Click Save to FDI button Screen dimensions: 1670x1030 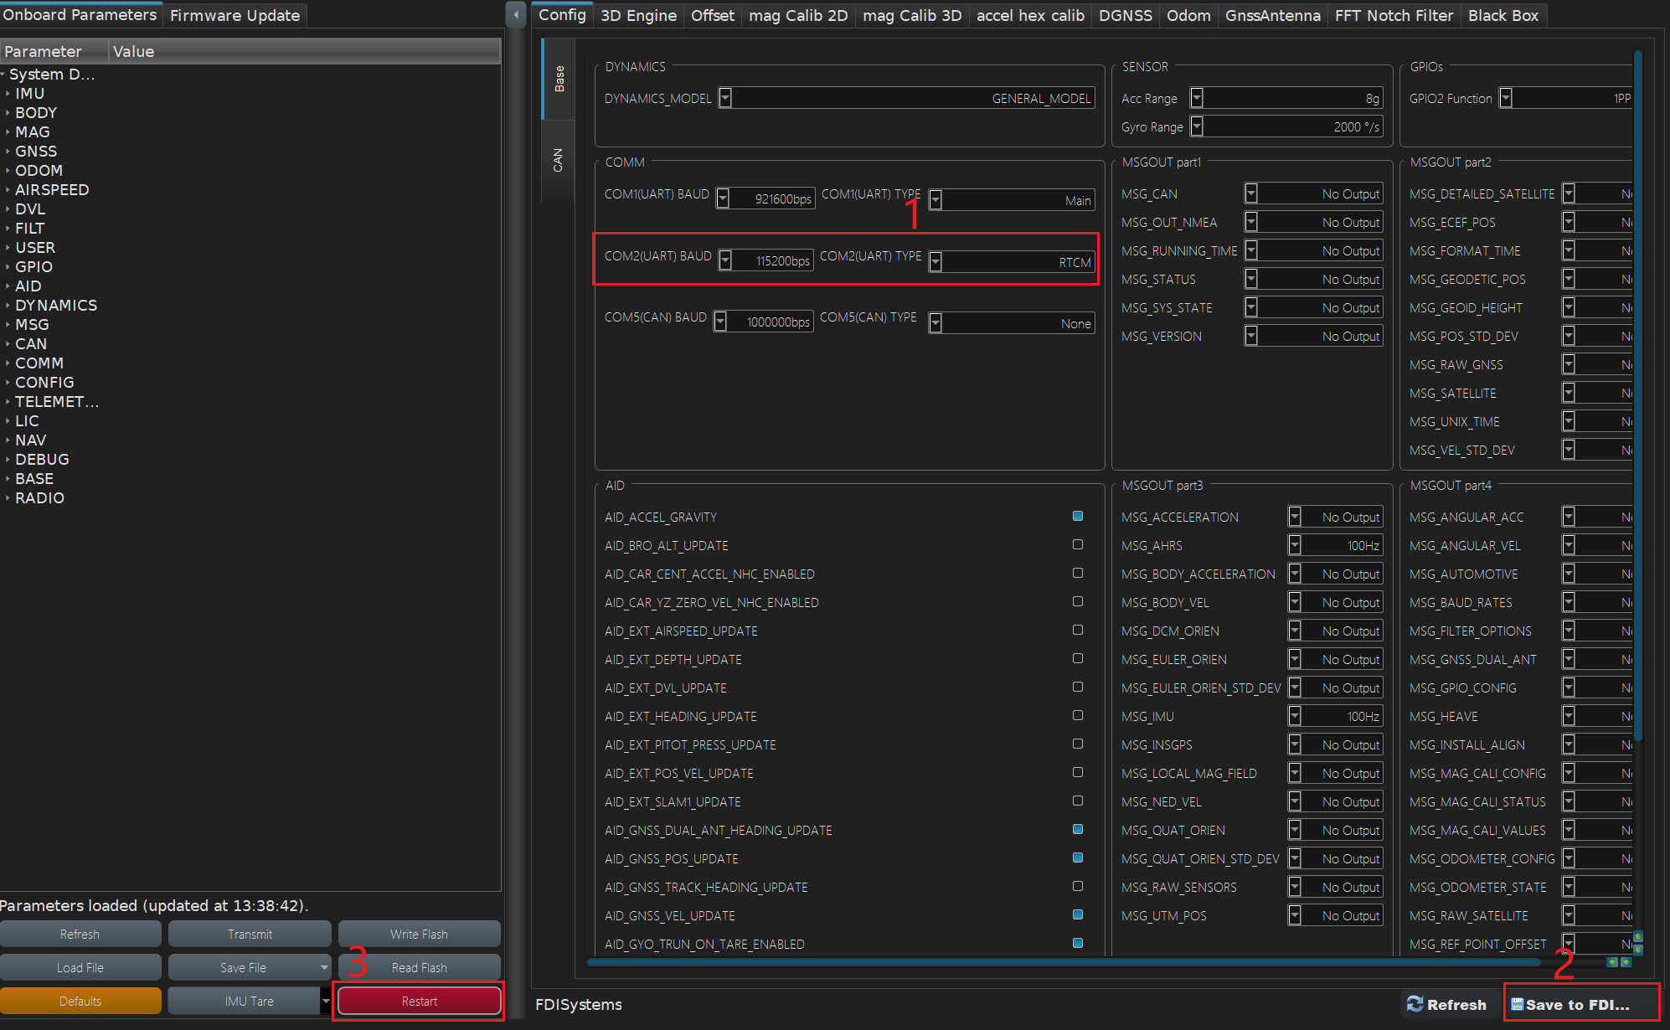coord(1580,1004)
